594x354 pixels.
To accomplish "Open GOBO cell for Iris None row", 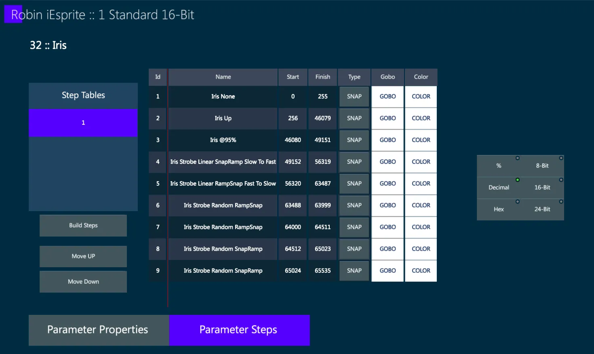I will 388,96.
